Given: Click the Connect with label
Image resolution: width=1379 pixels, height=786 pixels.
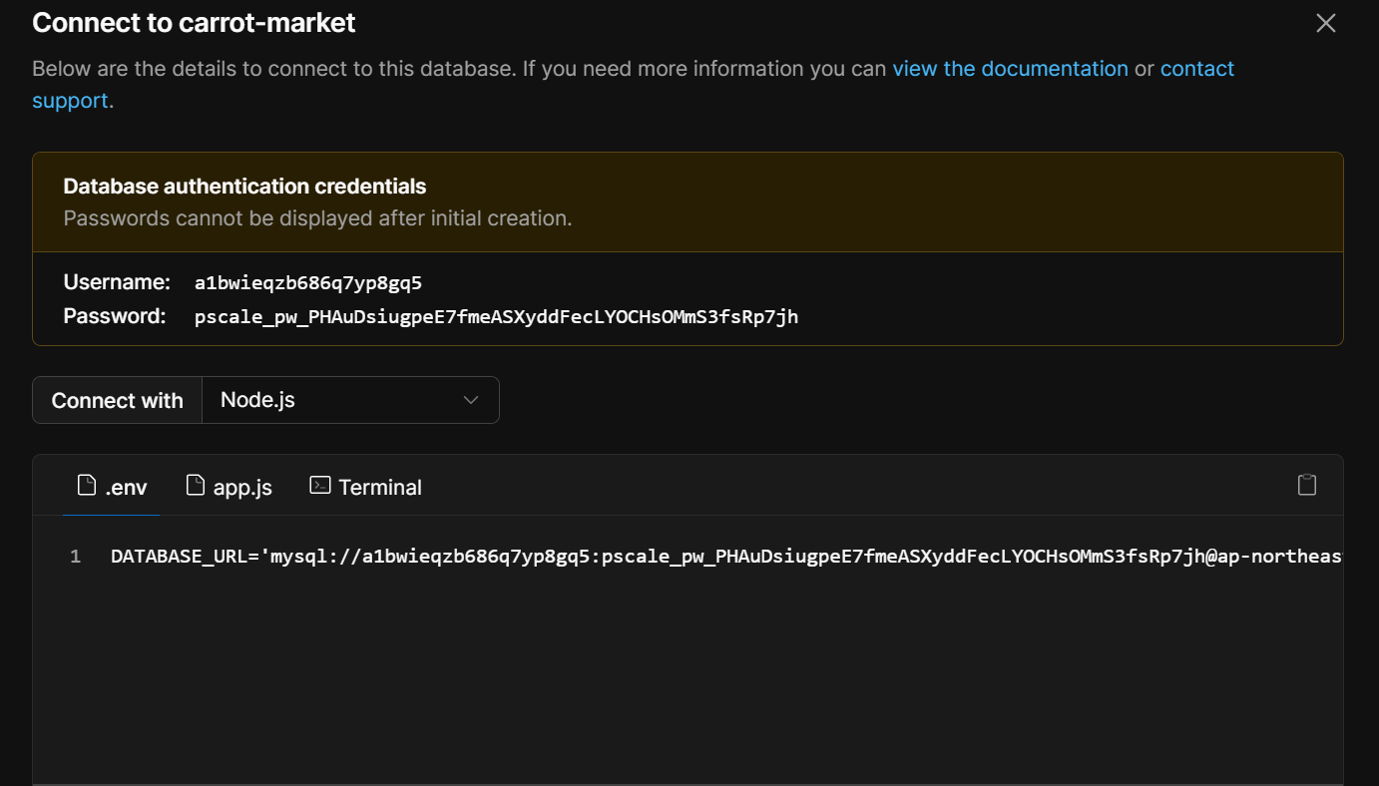Looking at the screenshot, I should [x=118, y=400].
